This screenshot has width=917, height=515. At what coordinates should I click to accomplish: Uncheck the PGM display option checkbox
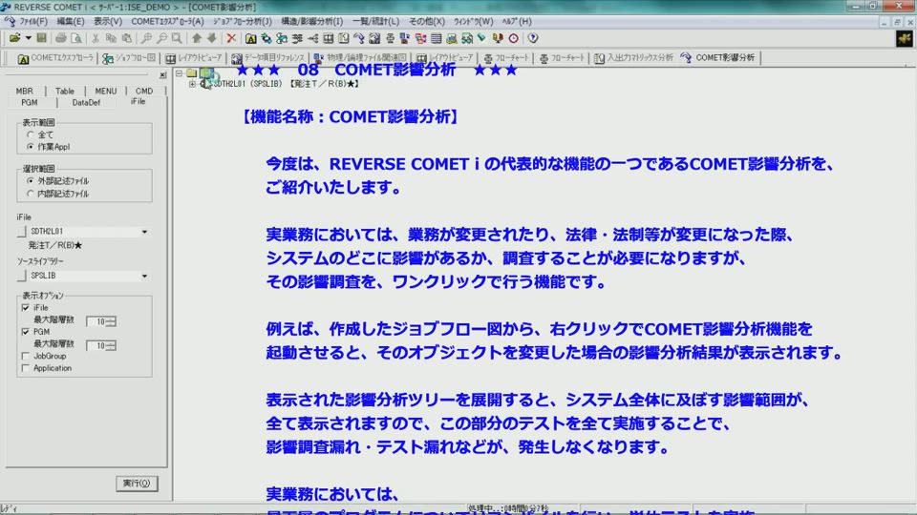tap(25, 332)
